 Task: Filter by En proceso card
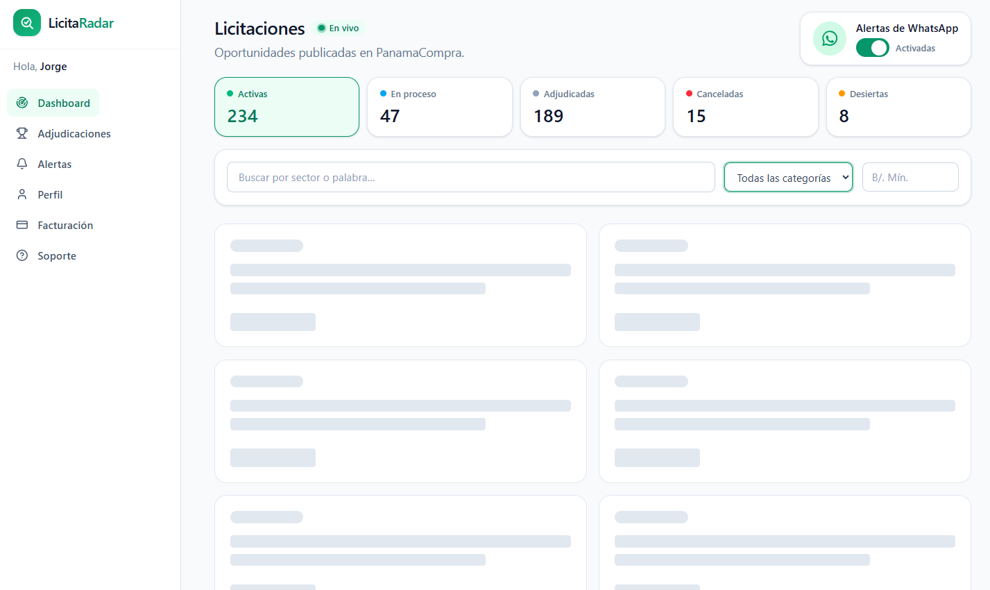(440, 107)
